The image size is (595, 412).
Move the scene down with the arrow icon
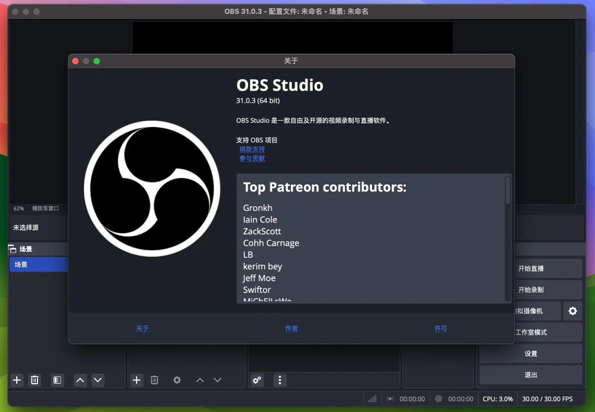tap(98, 380)
